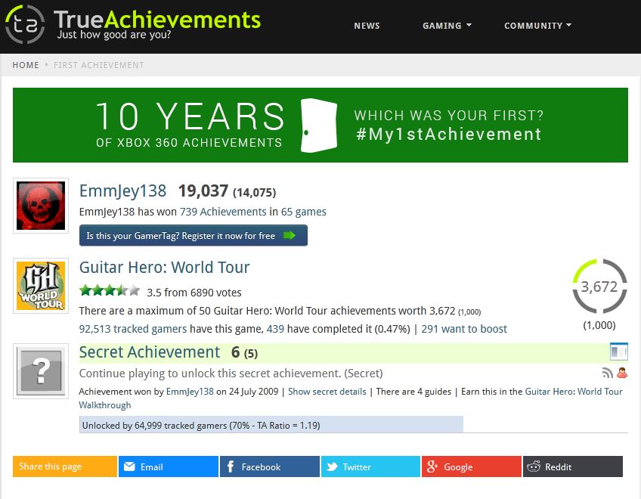Open the 65 games link
This screenshot has width=641, height=499.
(303, 212)
